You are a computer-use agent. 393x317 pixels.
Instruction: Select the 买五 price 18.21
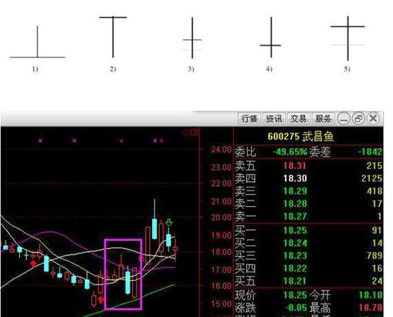click(295, 281)
